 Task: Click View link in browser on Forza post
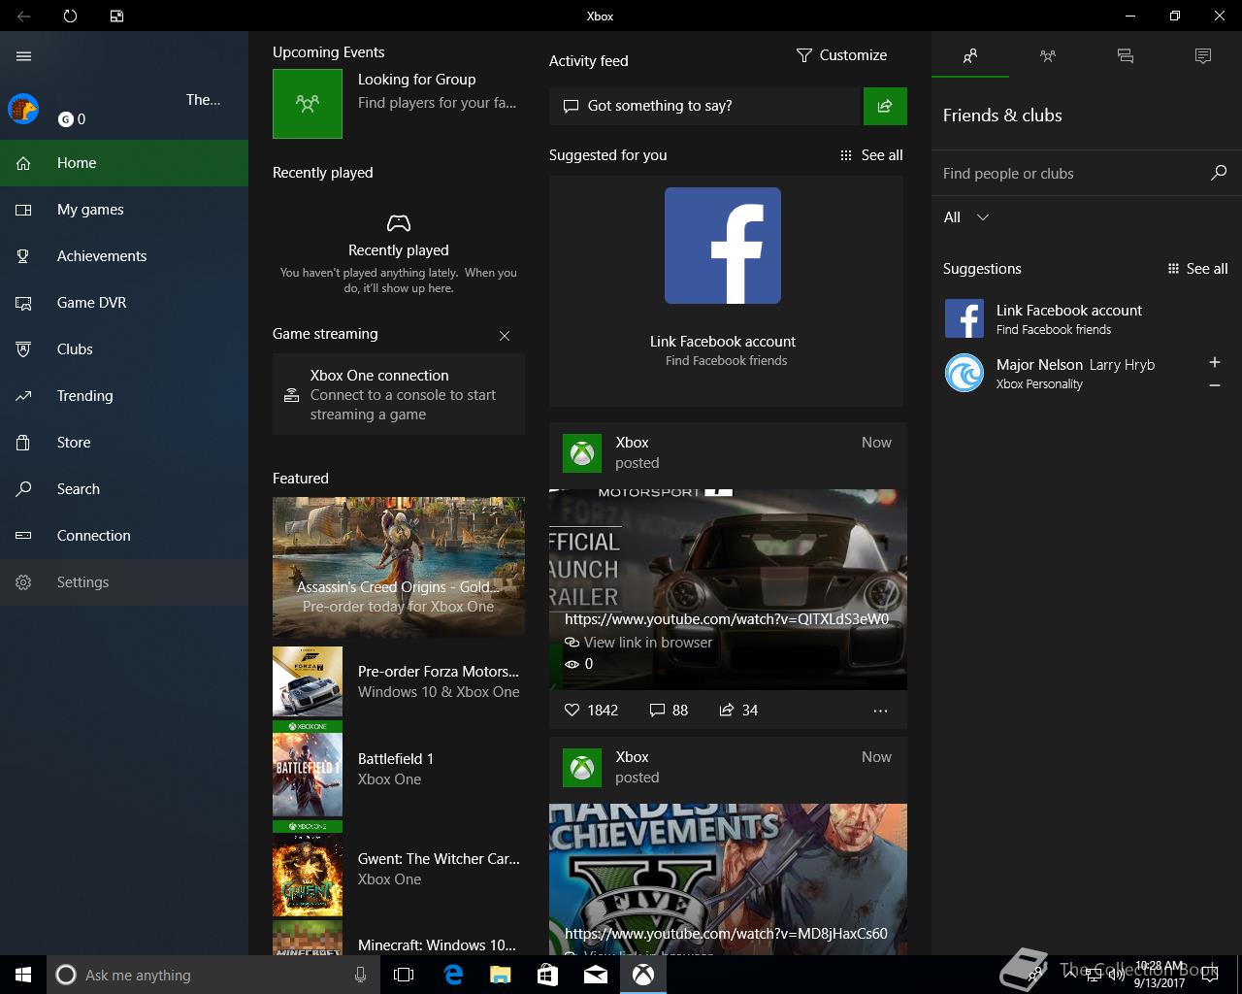pos(638,643)
